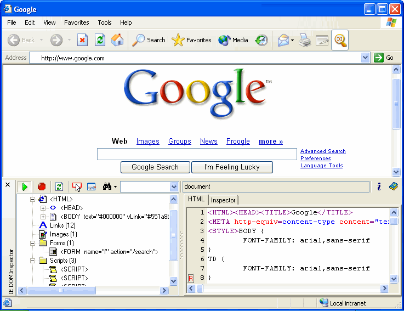This screenshot has height=311, width=404.
Task: Open the Tools menu
Action: [105, 22]
